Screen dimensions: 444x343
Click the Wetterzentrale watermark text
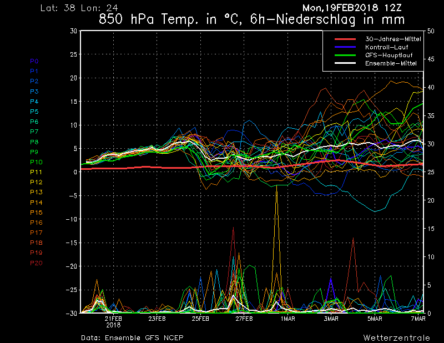click(x=396, y=337)
